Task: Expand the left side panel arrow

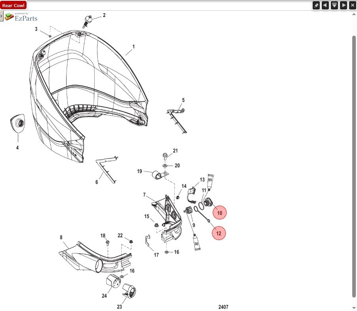Action: 2,16
